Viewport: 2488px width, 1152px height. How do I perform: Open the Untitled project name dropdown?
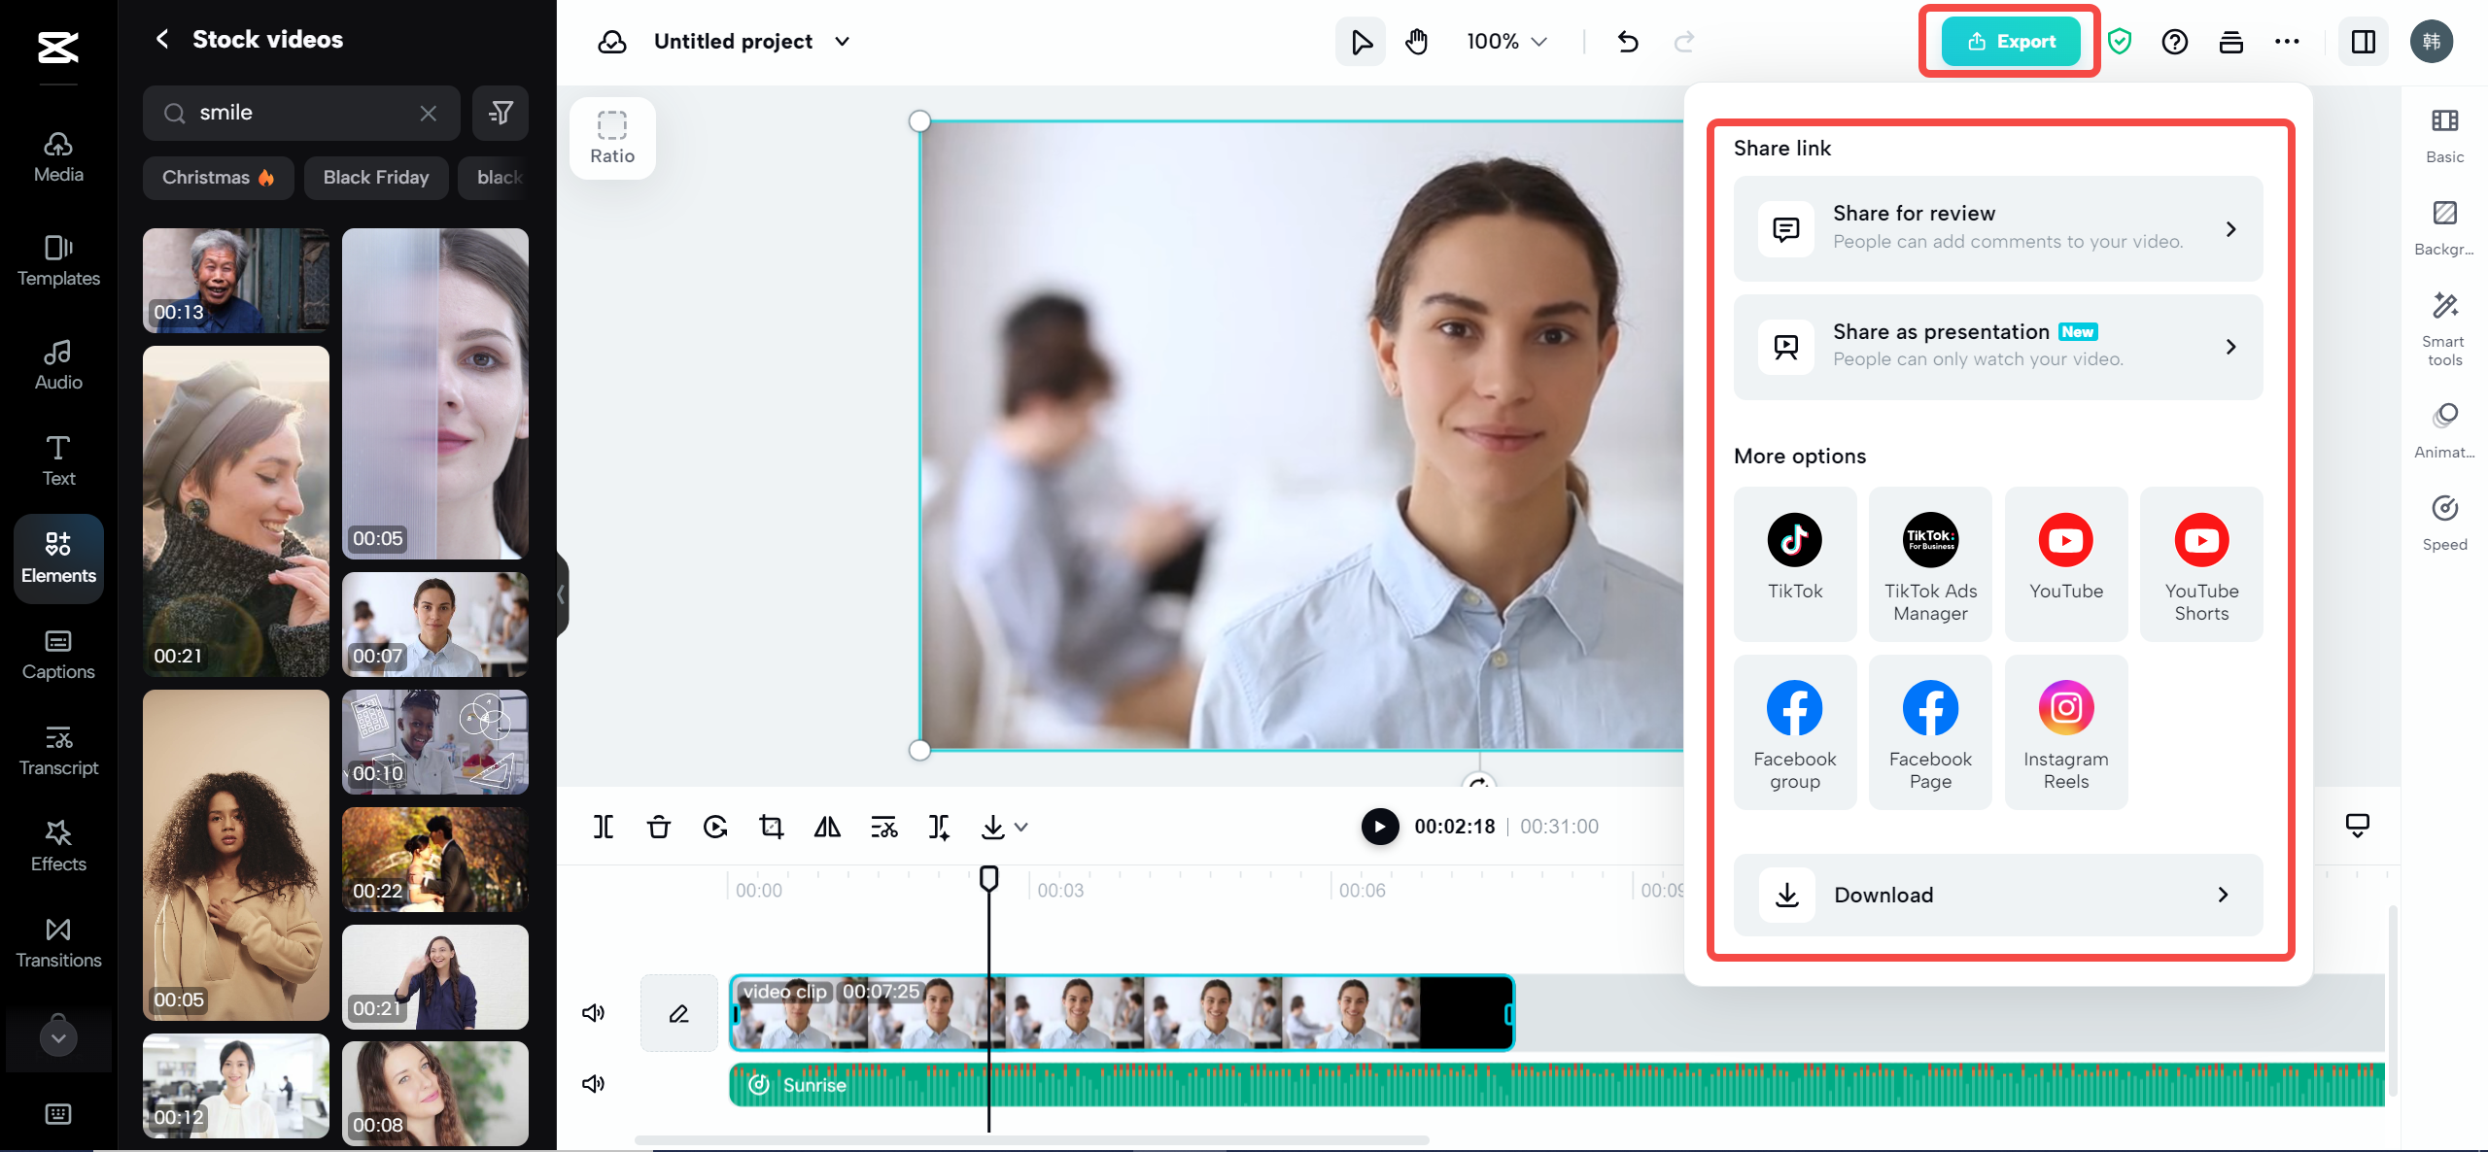point(843,42)
